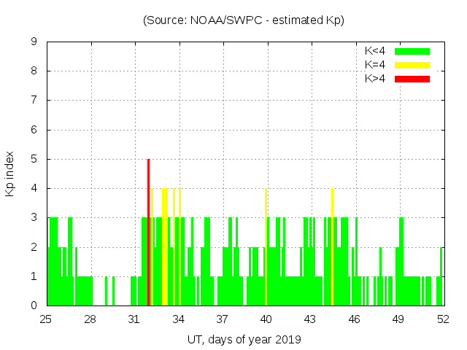Click x-axis tick label 25
The width and height of the screenshot is (467, 350).
tap(46, 319)
